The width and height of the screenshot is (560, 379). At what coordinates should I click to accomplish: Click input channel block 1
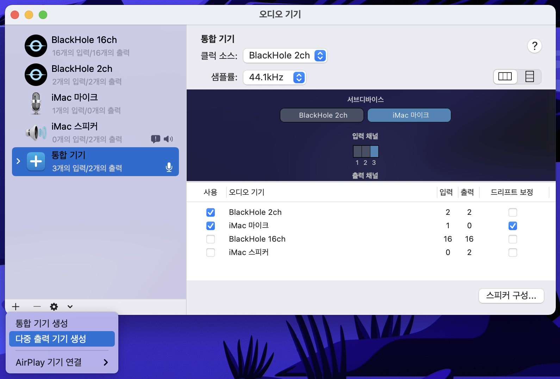pos(357,151)
